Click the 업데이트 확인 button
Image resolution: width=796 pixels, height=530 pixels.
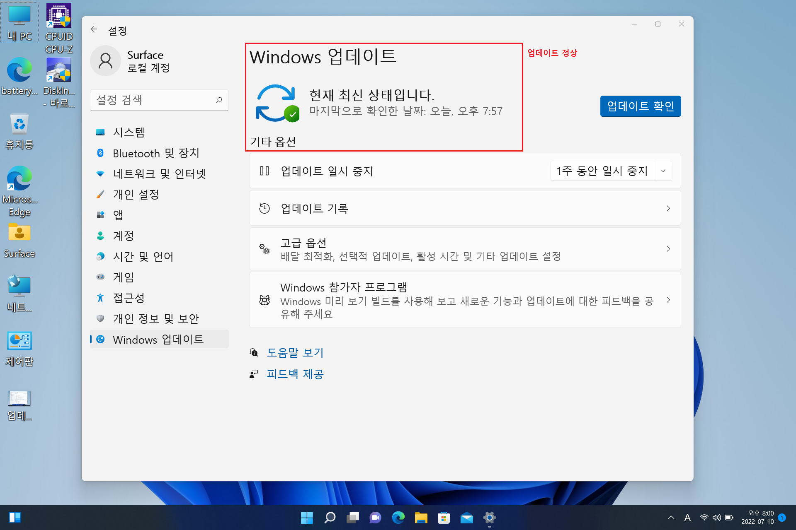tap(640, 106)
